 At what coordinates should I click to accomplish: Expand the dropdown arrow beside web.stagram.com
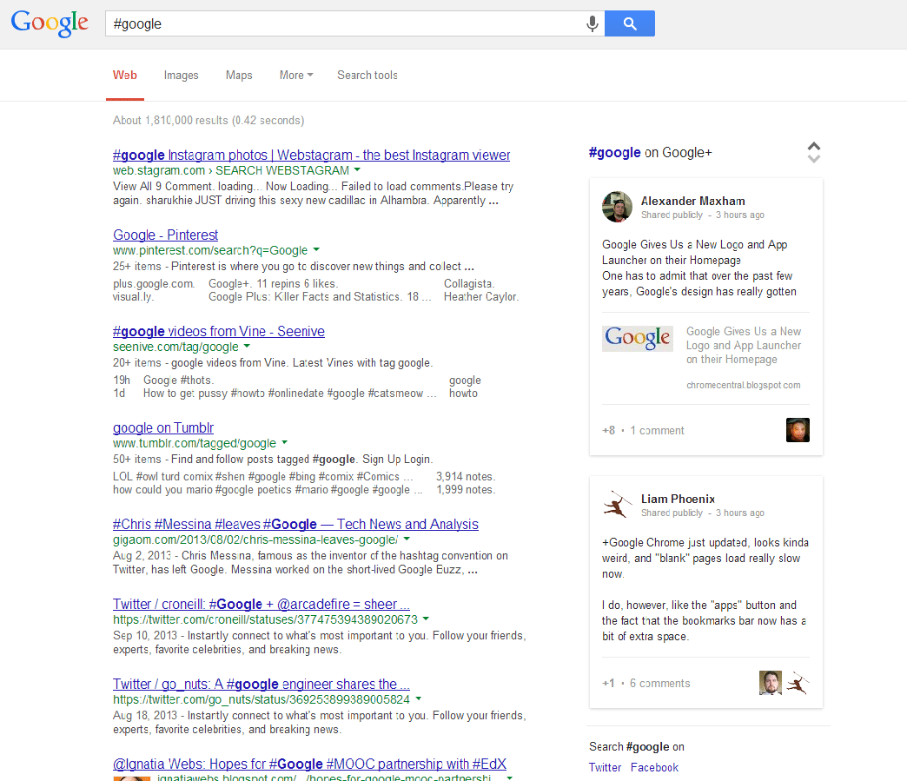point(358,169)
